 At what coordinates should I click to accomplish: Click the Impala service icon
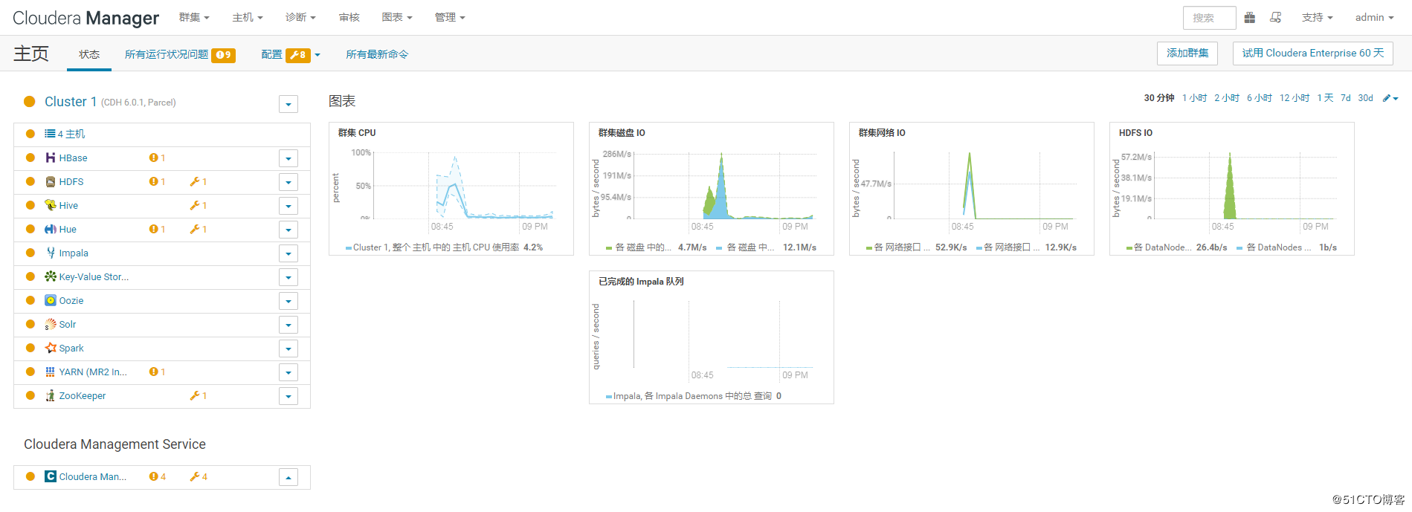[x=51, y=253]
